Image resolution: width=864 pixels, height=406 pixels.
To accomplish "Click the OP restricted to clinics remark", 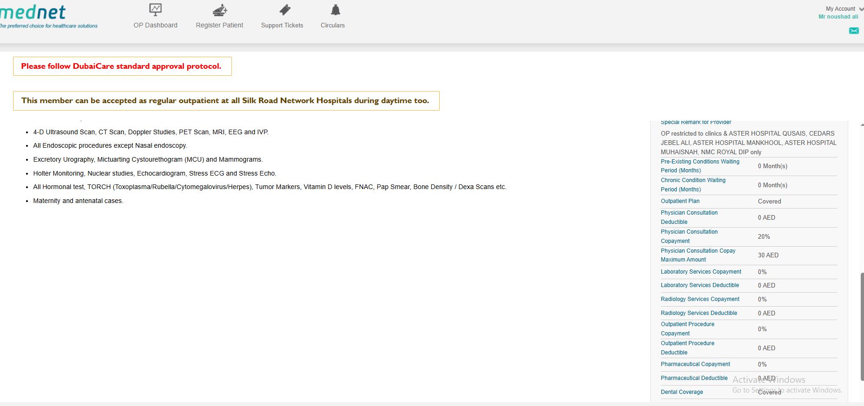I will (748, 143).
